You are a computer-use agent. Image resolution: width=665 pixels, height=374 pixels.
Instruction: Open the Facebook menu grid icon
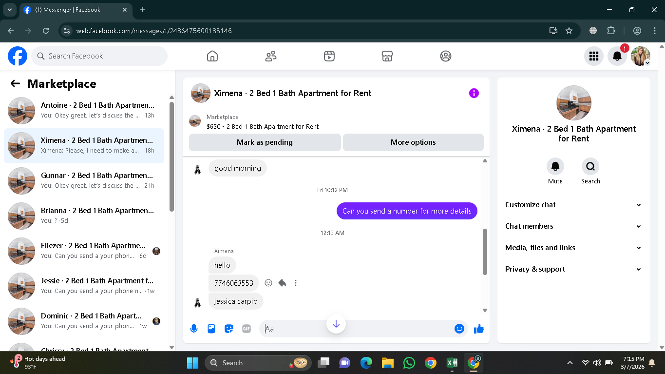(x=594, y=56)
